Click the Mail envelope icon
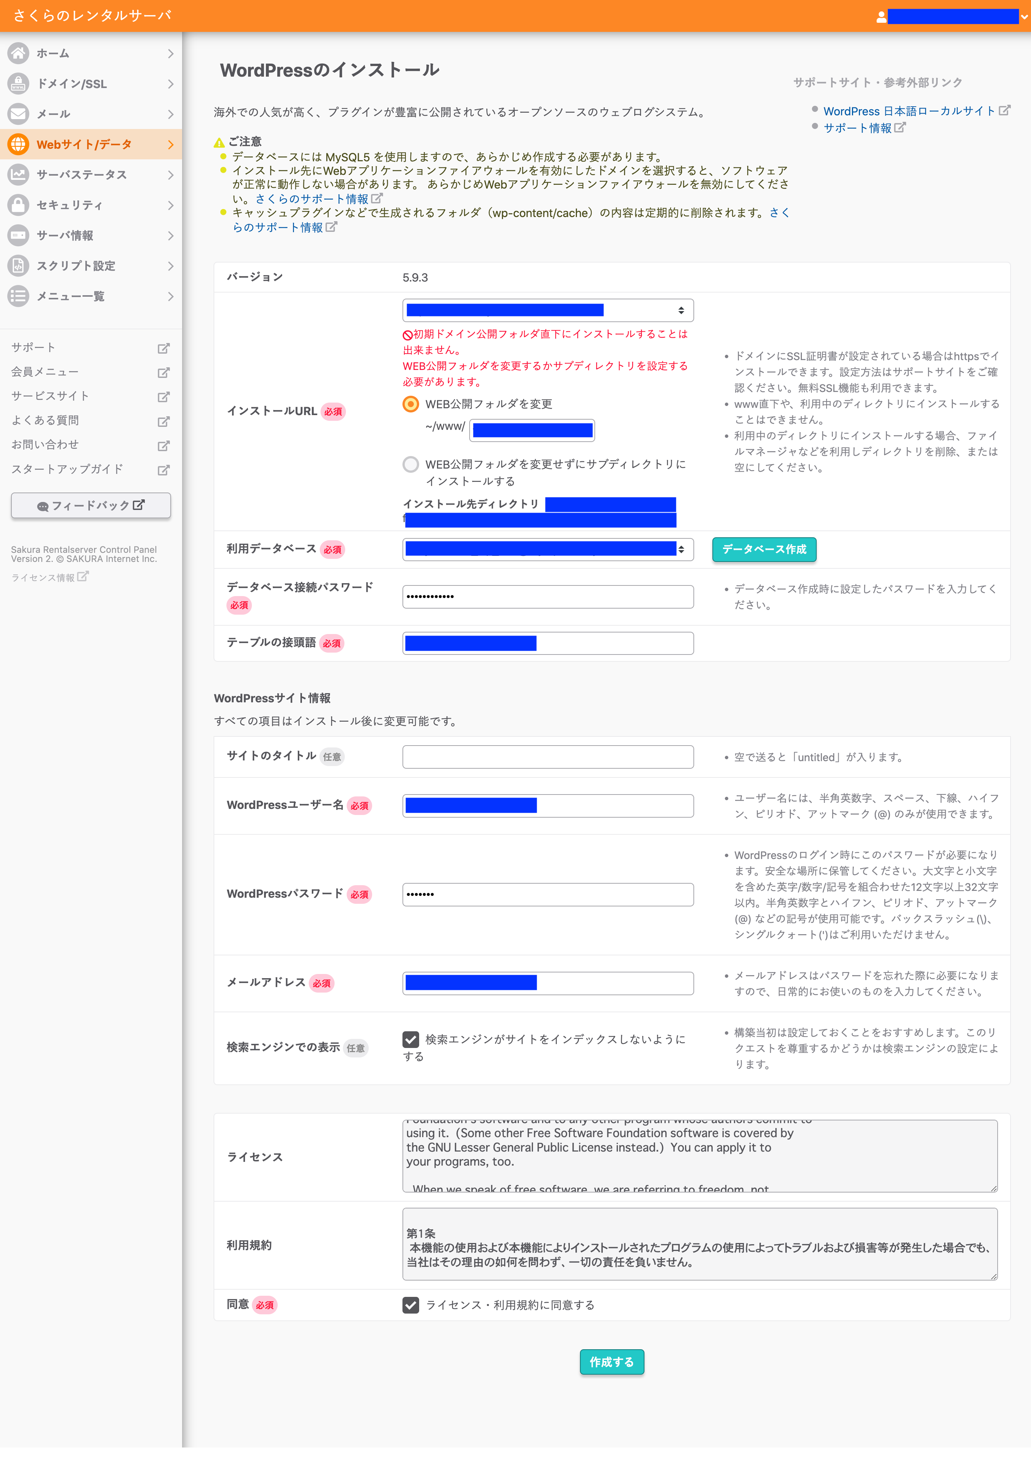Image resolution: width=1031 pixels, height=1479 pixels. (18, 113)
